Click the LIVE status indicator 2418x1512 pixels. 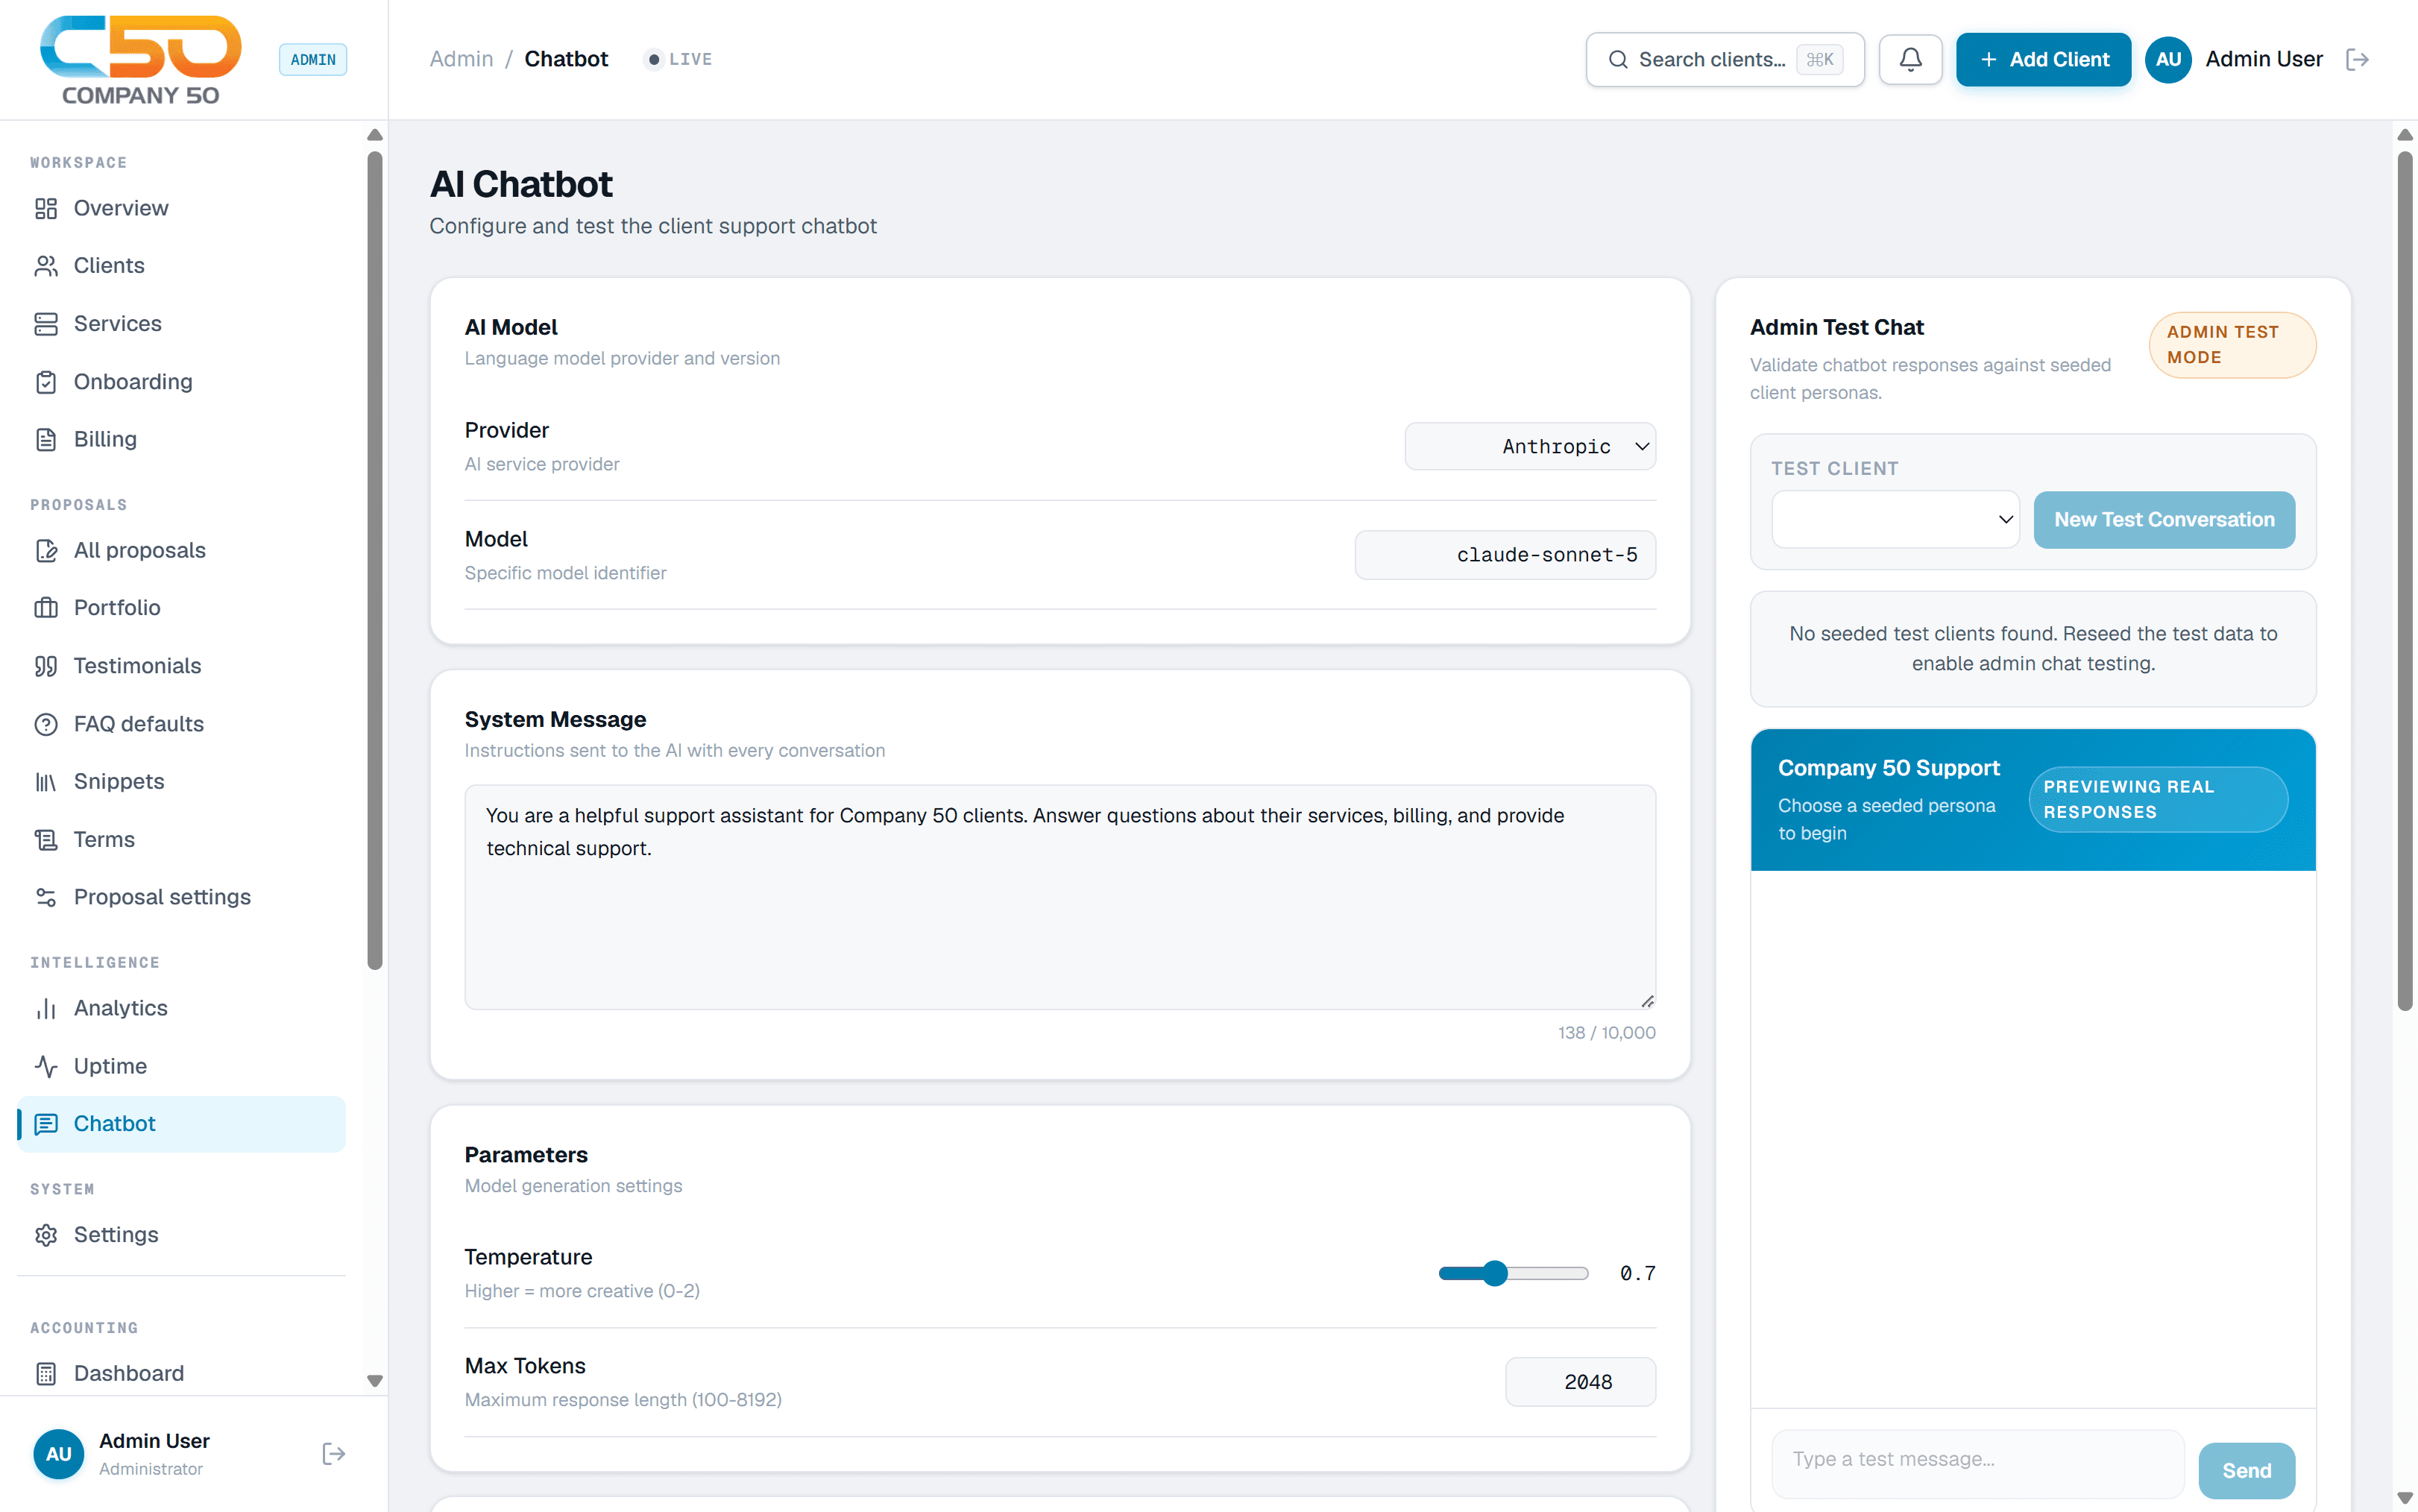679,59
